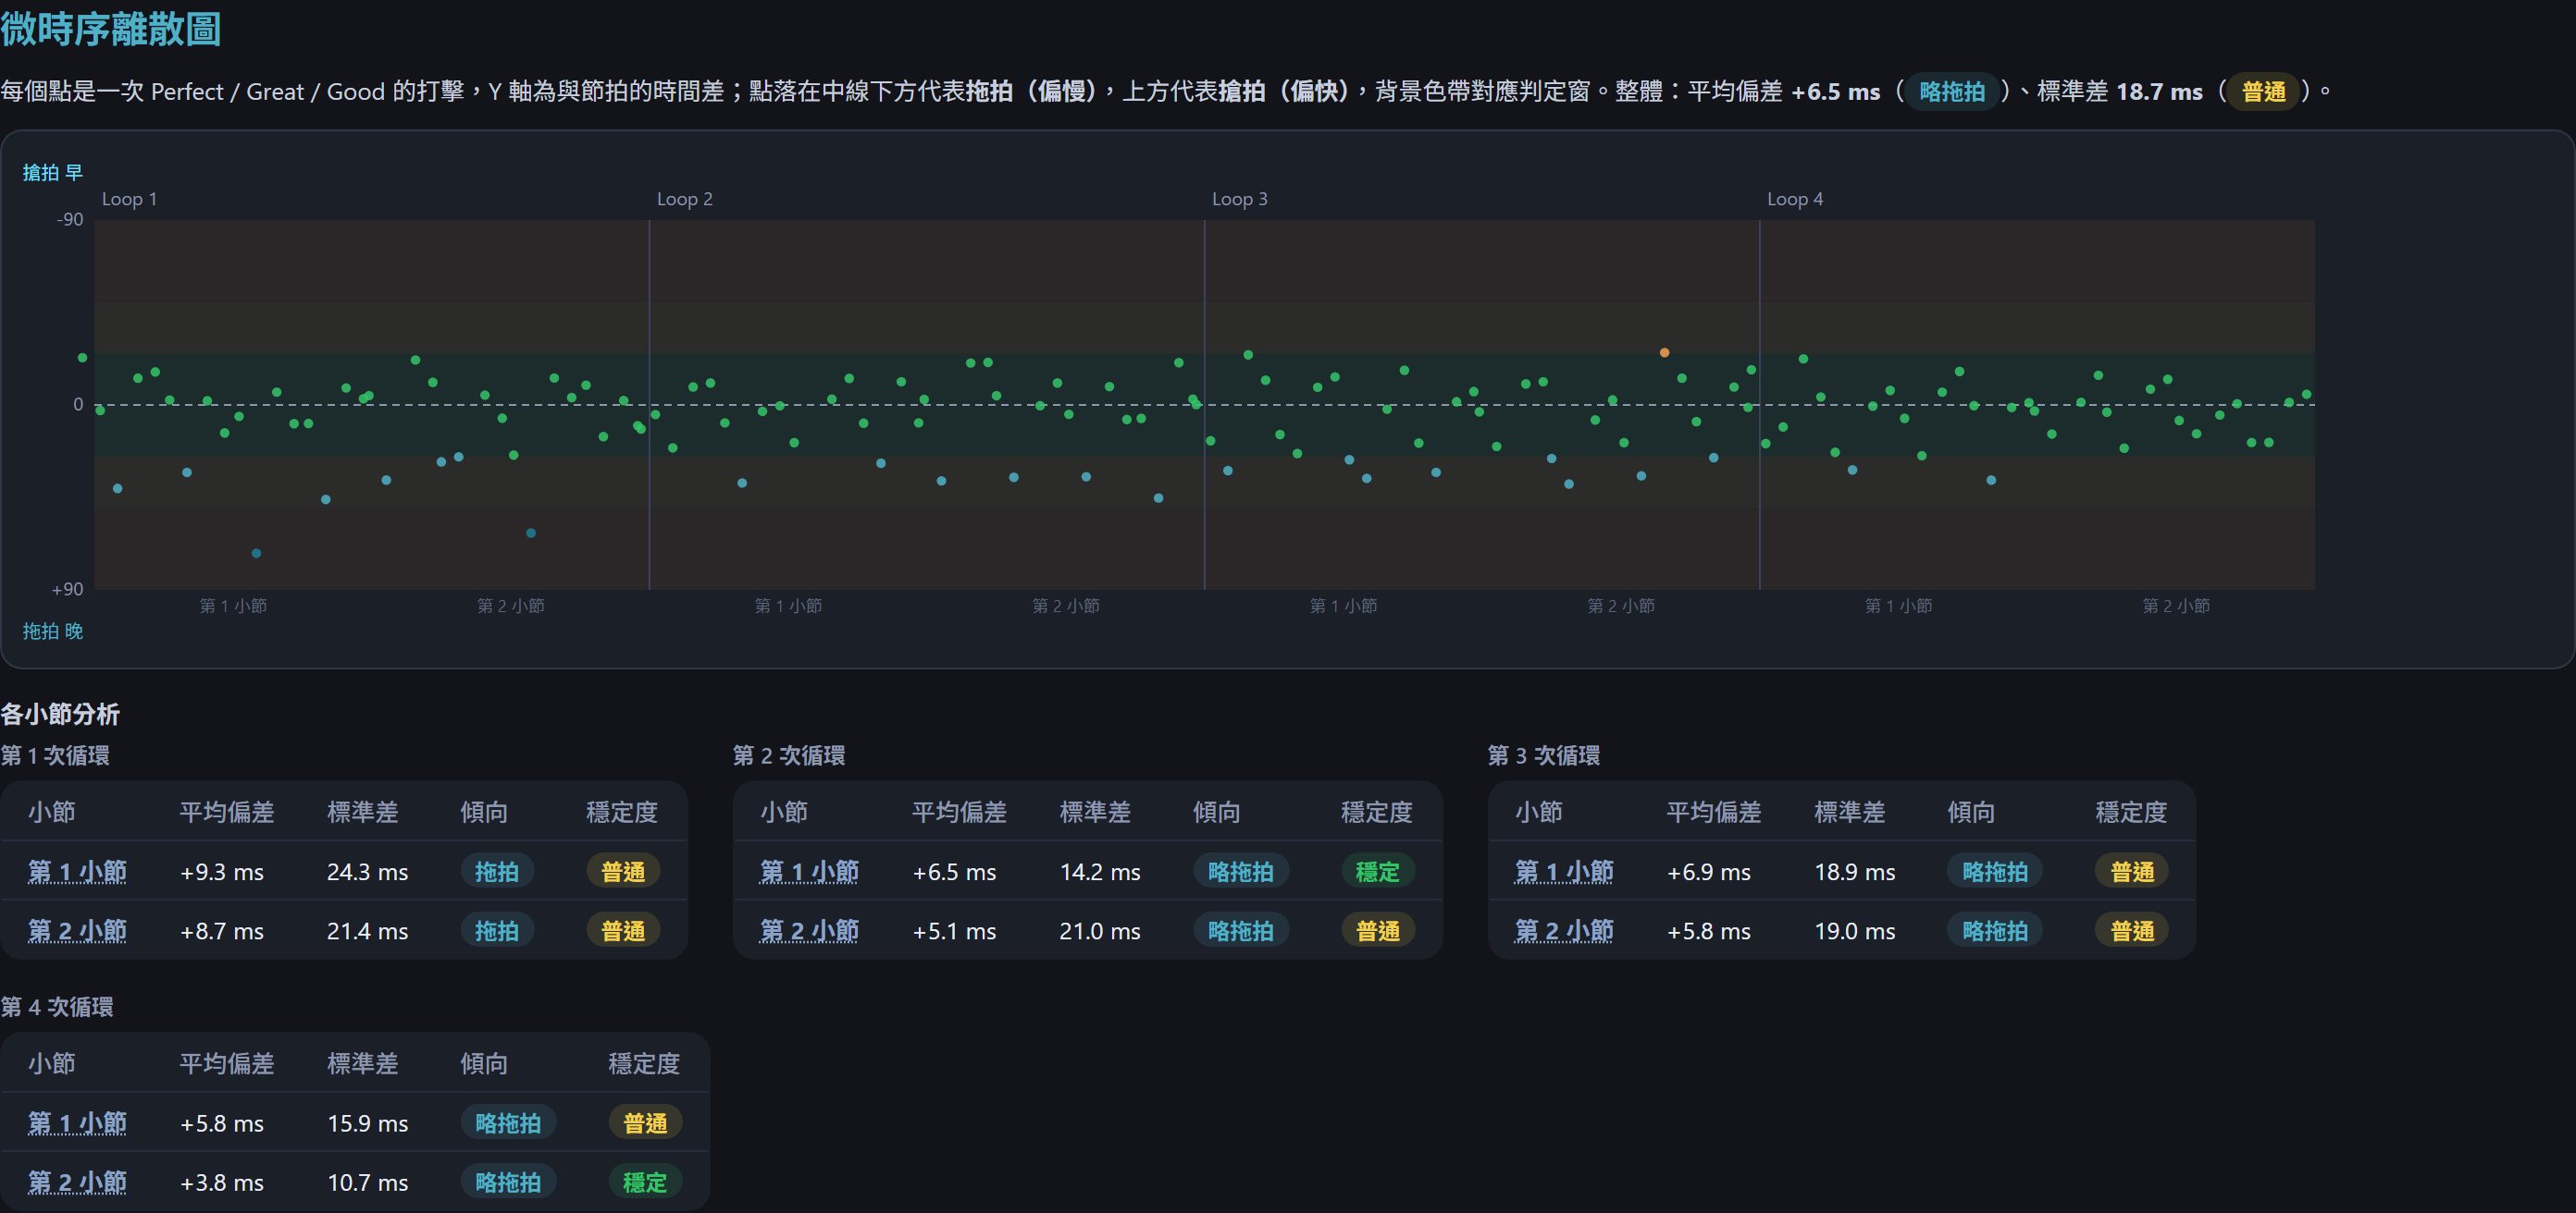The width and height of the screenshot is (2576, 1213).
Task: Click the 穩定 badge in 第 4 次循環 table
Action: click(645, 1182)
